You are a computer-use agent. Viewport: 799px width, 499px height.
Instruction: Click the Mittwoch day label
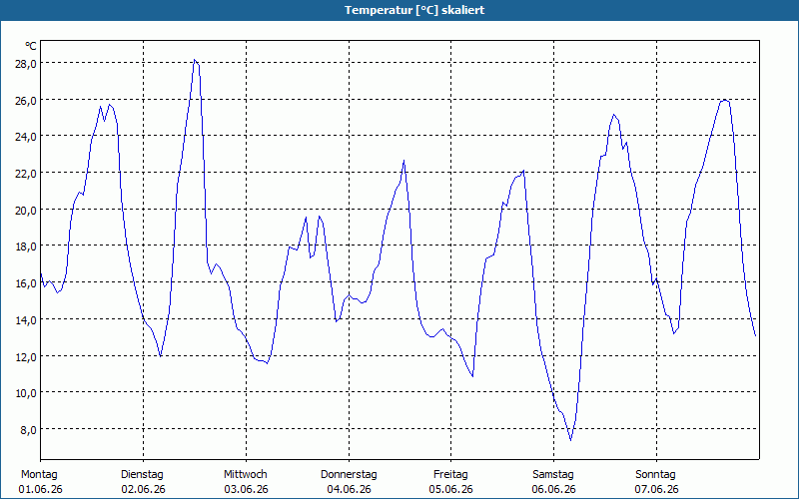point(246,475)
